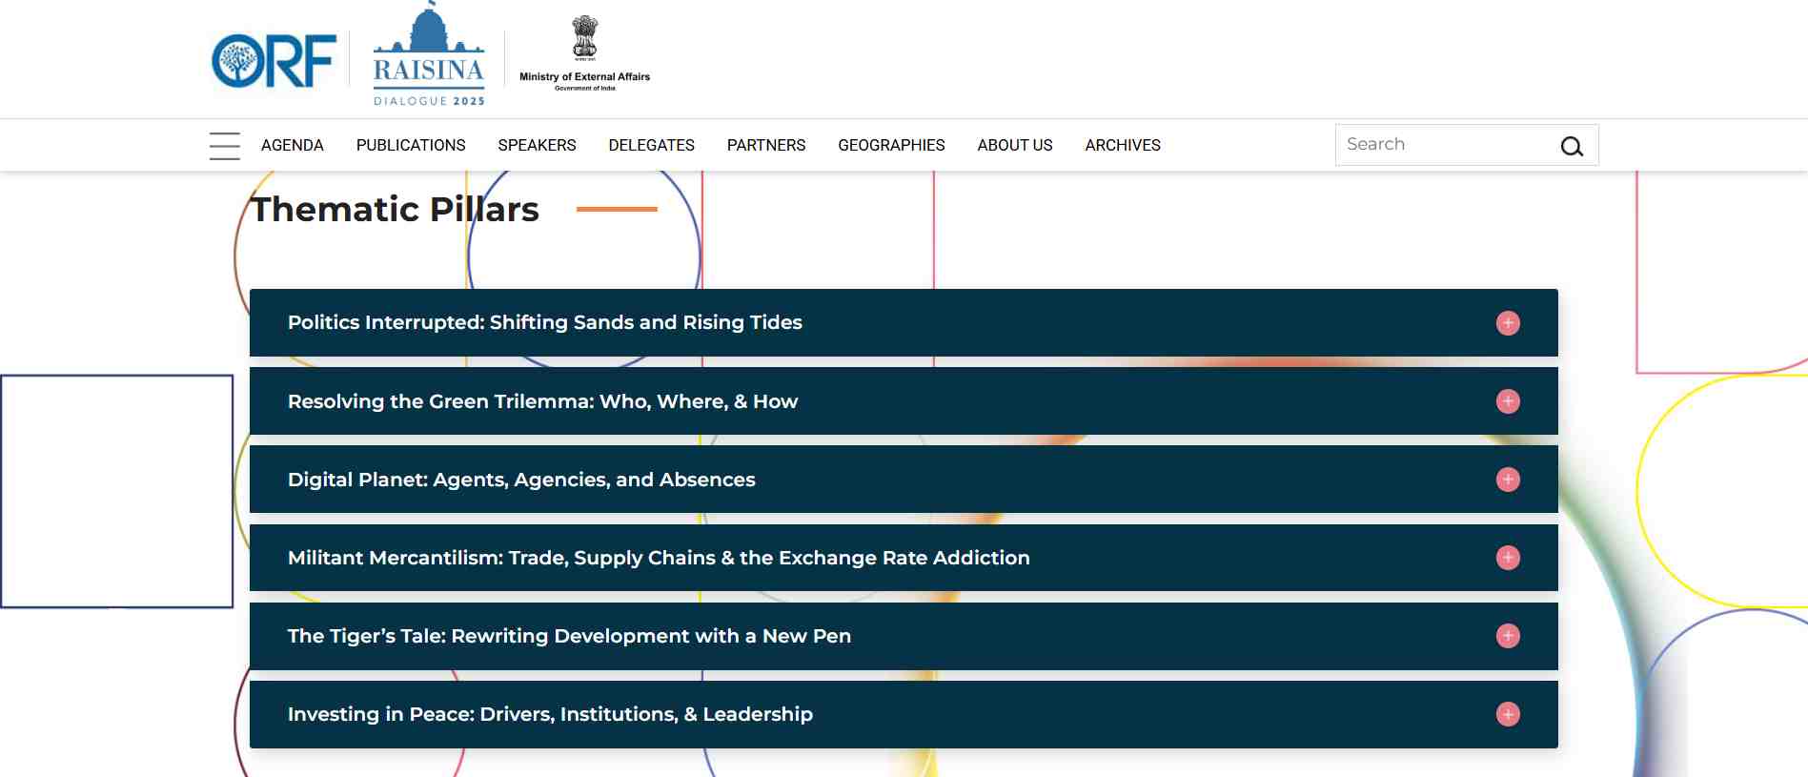
Task: Open the About Us page
Action: [1014, 145]
